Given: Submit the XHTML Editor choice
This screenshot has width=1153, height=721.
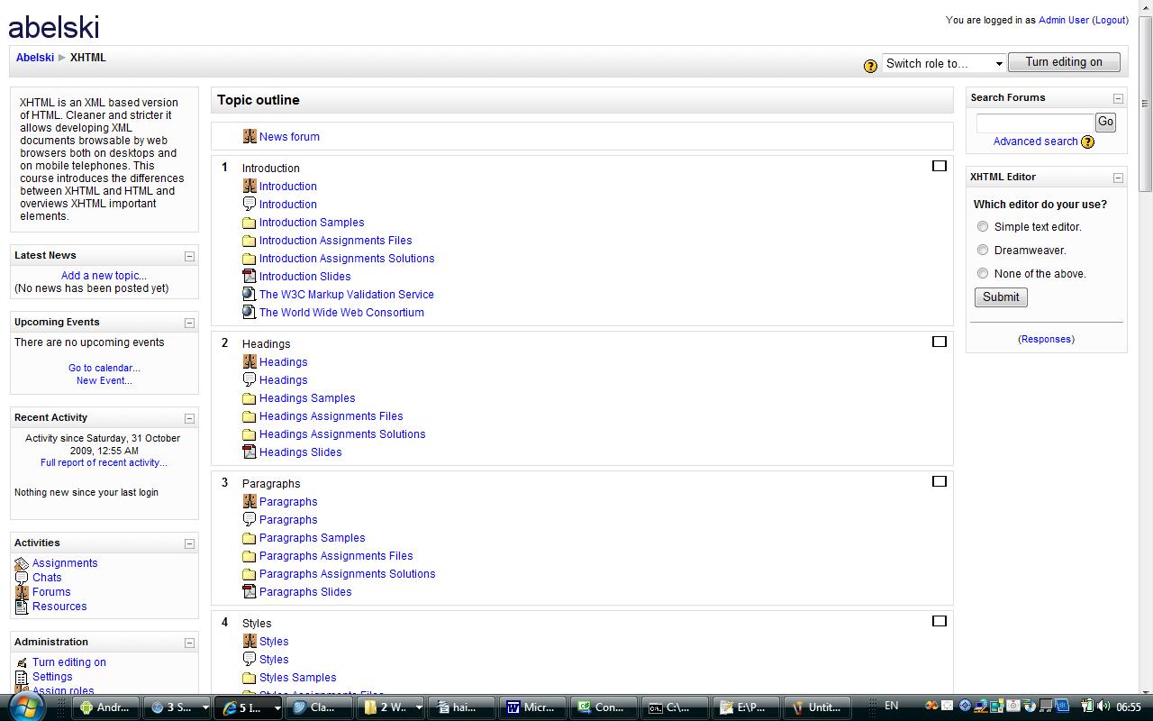Looking at the screenshot, I should (x=1001, y=297).
